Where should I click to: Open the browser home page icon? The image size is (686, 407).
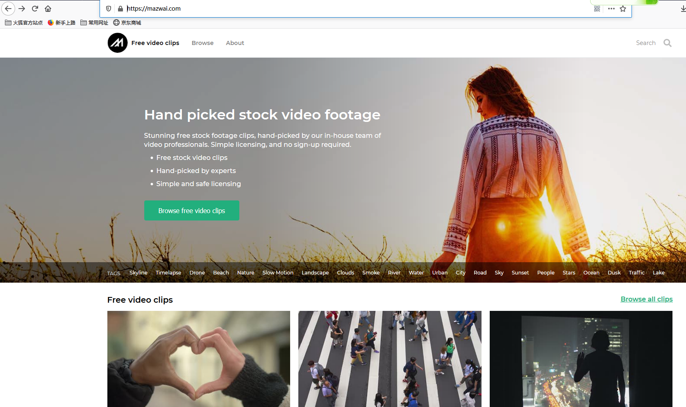click(48, 8)
